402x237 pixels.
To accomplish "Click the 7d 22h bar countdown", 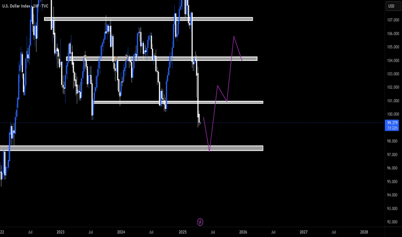I will tap(392, 128).
